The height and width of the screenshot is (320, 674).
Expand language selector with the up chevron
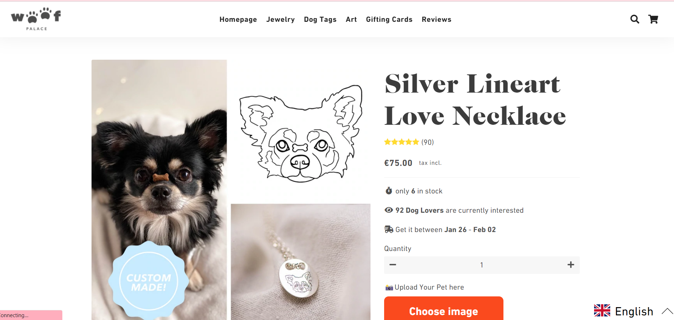pyautogui.click(x=667, y=311)
